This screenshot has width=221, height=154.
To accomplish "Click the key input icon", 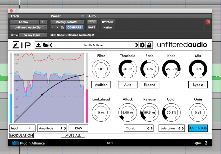I will (14, 35).
